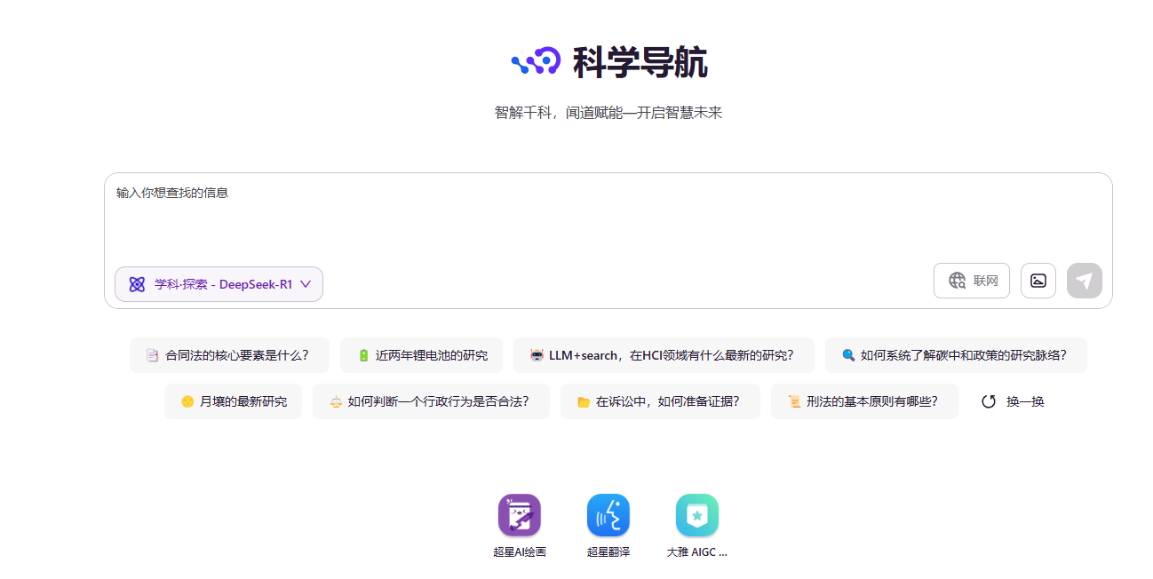Click the 月壤的最新研究 suggestion chip
The height and width of the screenshot is (579, 1153).
point(233,401)
